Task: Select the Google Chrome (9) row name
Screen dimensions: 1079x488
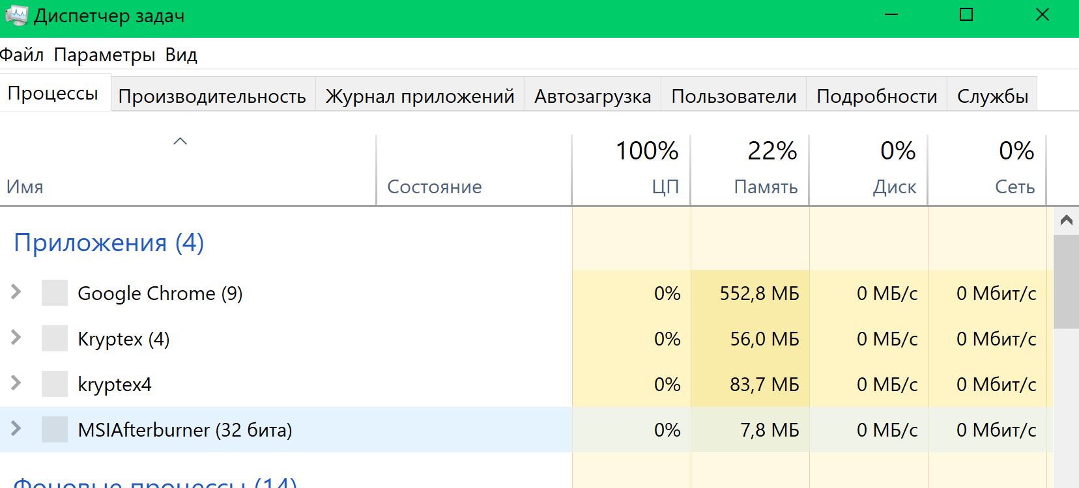Action: [160, 293]
